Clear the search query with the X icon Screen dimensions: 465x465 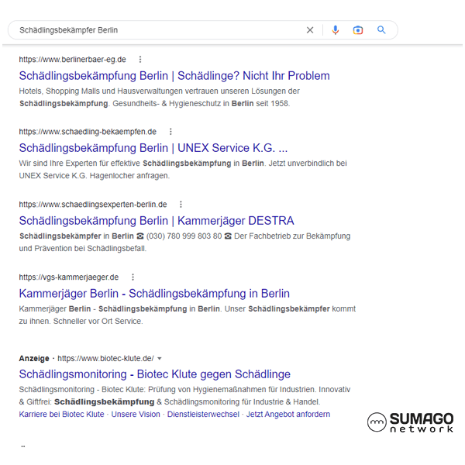tap(310, 30)
